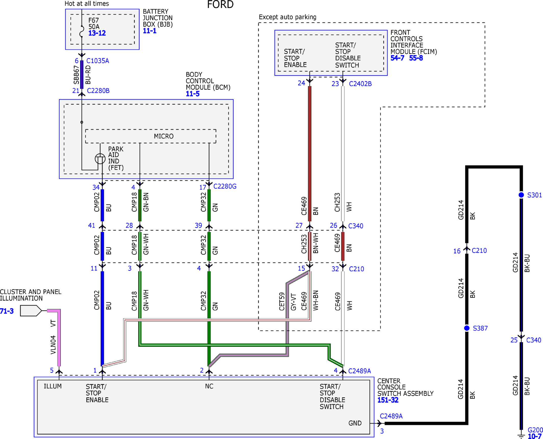Click the "Hot at all times" note
The image size is (543, 439).
[87, 4]
